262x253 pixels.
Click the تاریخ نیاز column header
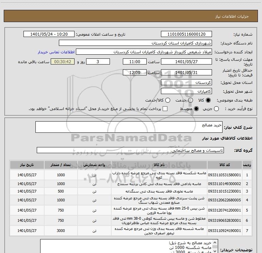click(x=27, y=165)
